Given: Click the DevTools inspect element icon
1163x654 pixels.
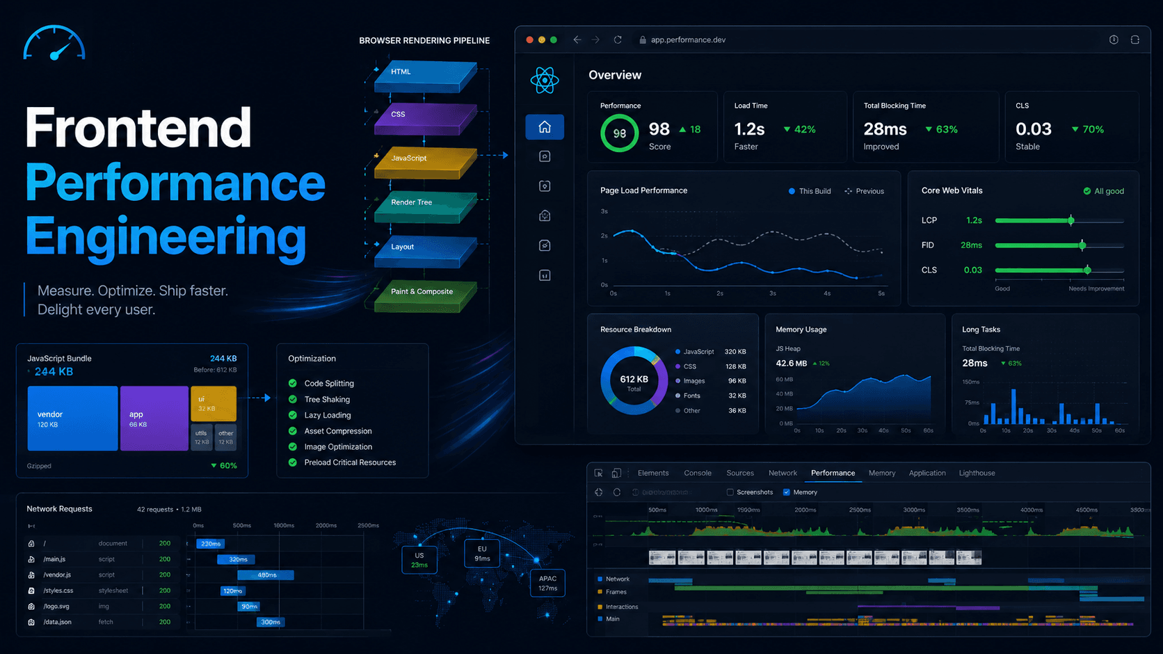Looking at the screenshot, I should pyautogui.click(x=599, y=473).
